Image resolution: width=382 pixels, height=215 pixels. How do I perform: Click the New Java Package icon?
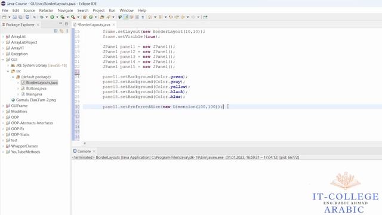click(85, 17)
